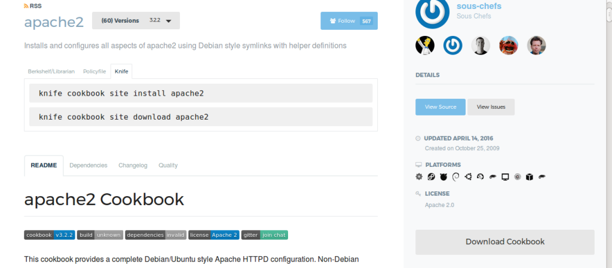Screen dimensions: 612x268
Task: Open the dependencies invalid badge
Action: click(156, 234)
